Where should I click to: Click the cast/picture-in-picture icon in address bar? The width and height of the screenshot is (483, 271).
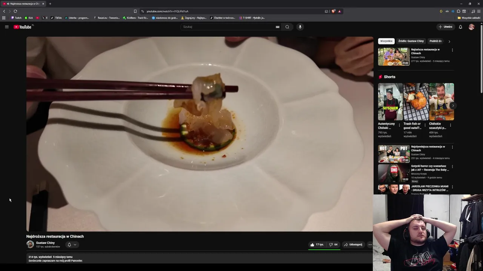pos(326,11)
